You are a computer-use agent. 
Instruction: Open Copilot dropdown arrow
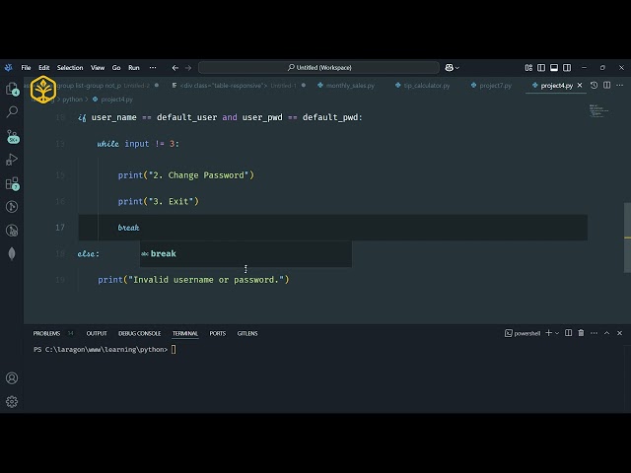tap(457, 68)
